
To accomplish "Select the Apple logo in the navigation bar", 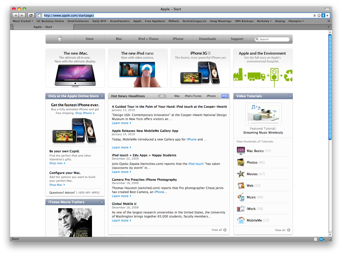I will (x=60, y=39).
